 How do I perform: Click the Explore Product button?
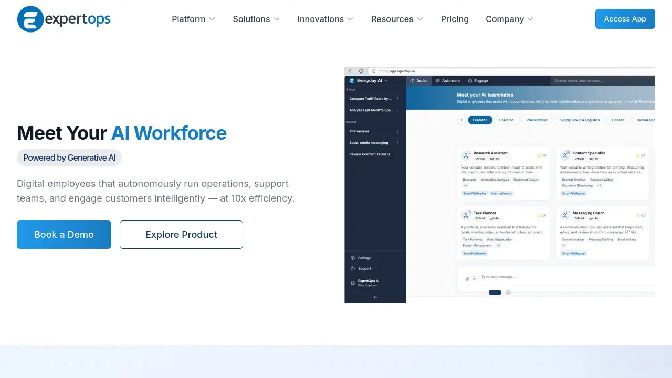[181, 235]
